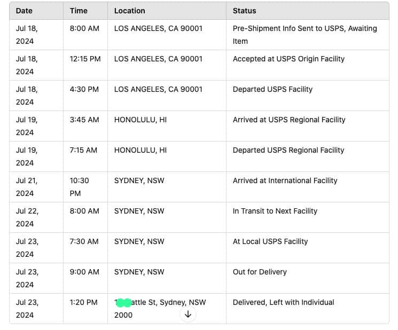Click the scroll-down arrow button
This screenshot has width=398, height=330.
(188, 315)
